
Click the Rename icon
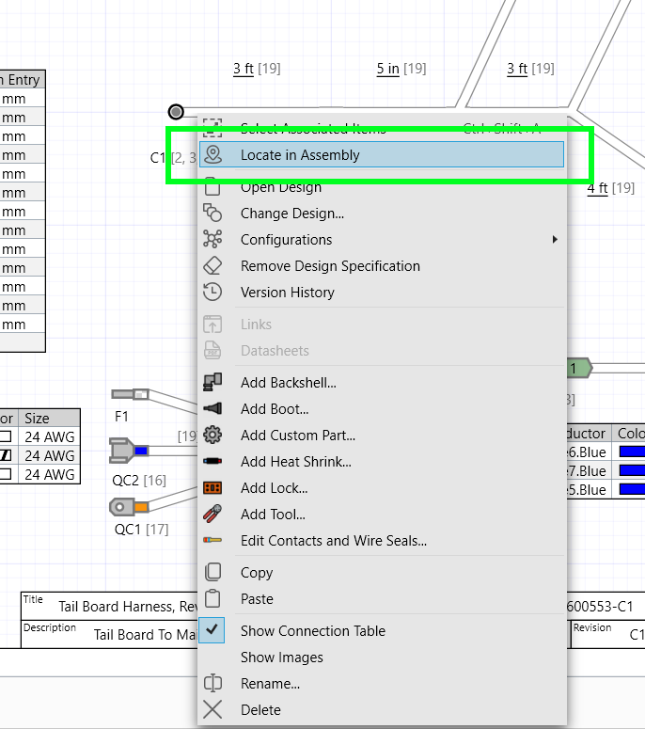pyautogui.click(x=212, y=683)
